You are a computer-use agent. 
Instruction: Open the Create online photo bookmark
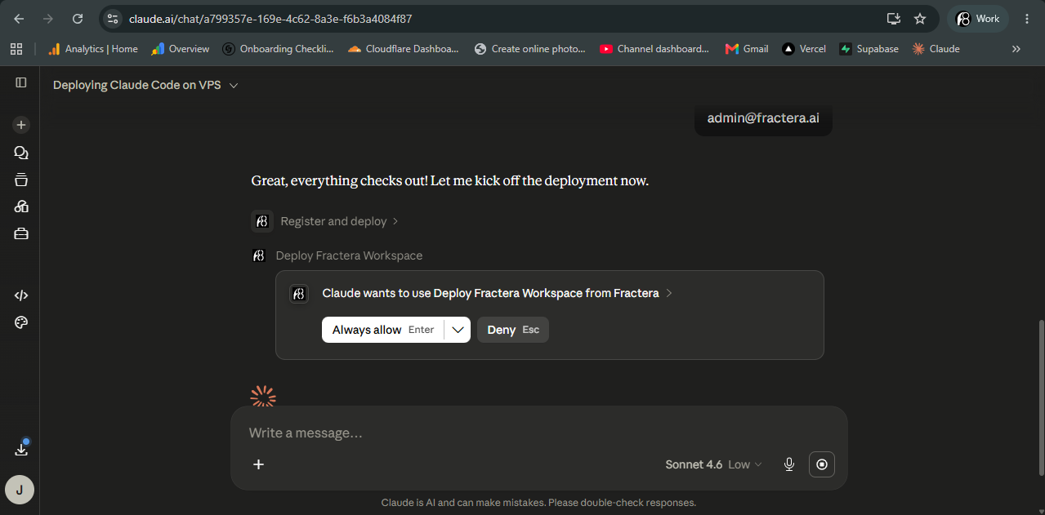coord(530,49)
